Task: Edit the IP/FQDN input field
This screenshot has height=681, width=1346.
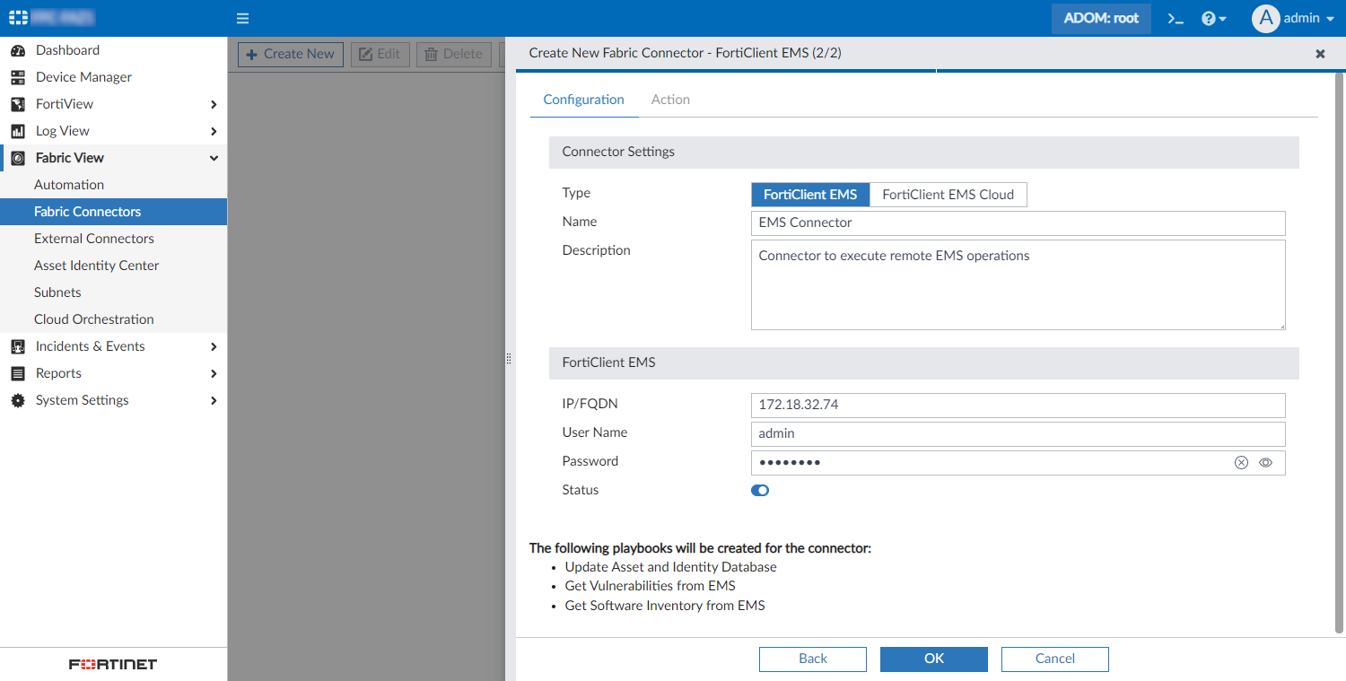Action: [x=1018, y=406]
